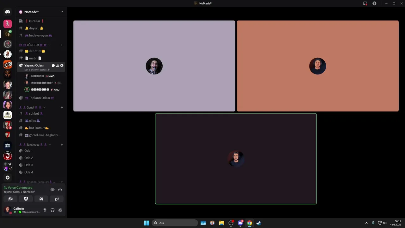405x228 pixels.
Task: Open the görsel-link-bağlantı channel
Action: tap(41, 135)
